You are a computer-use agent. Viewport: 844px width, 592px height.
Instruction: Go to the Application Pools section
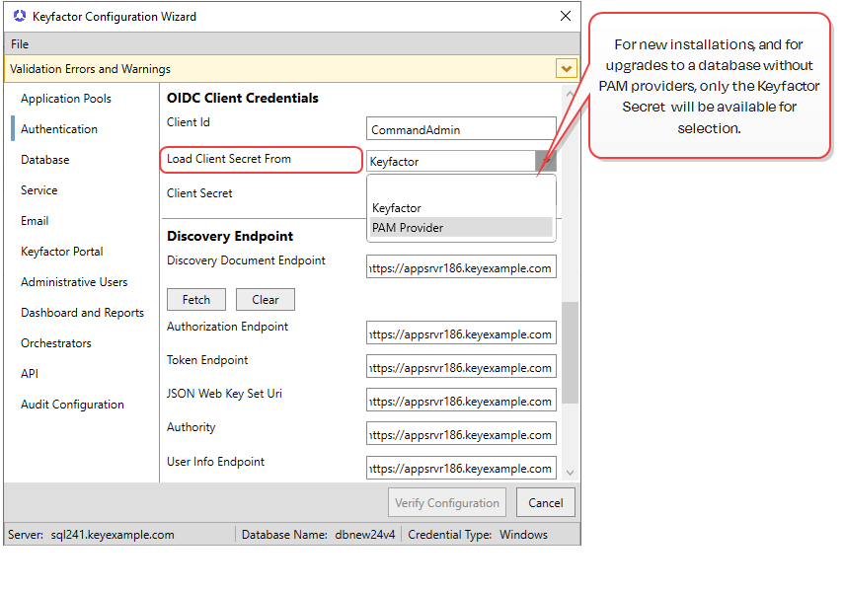(x=66, y=99)
